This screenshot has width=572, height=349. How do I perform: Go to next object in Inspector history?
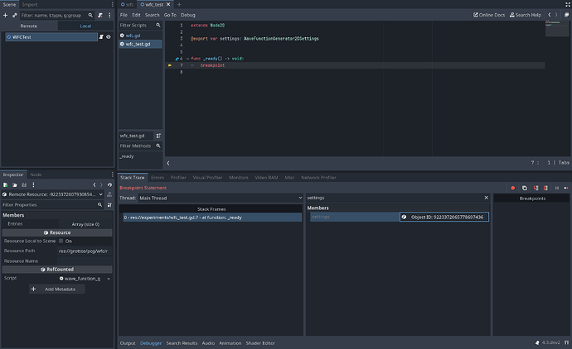pos(101,185)
